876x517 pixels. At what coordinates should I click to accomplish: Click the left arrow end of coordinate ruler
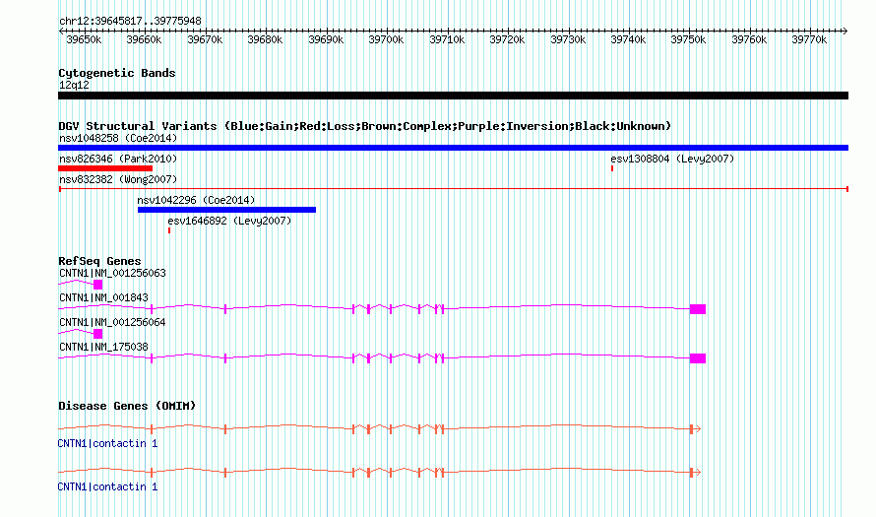[x=61, y=32]
